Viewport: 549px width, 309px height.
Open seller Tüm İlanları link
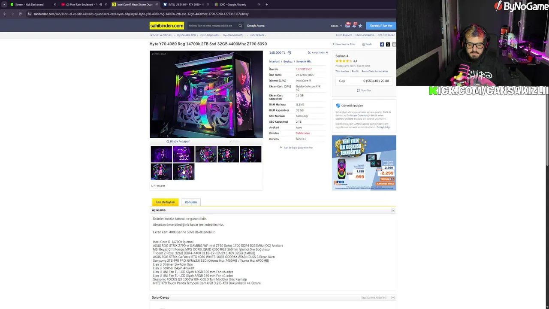(342, 71)
